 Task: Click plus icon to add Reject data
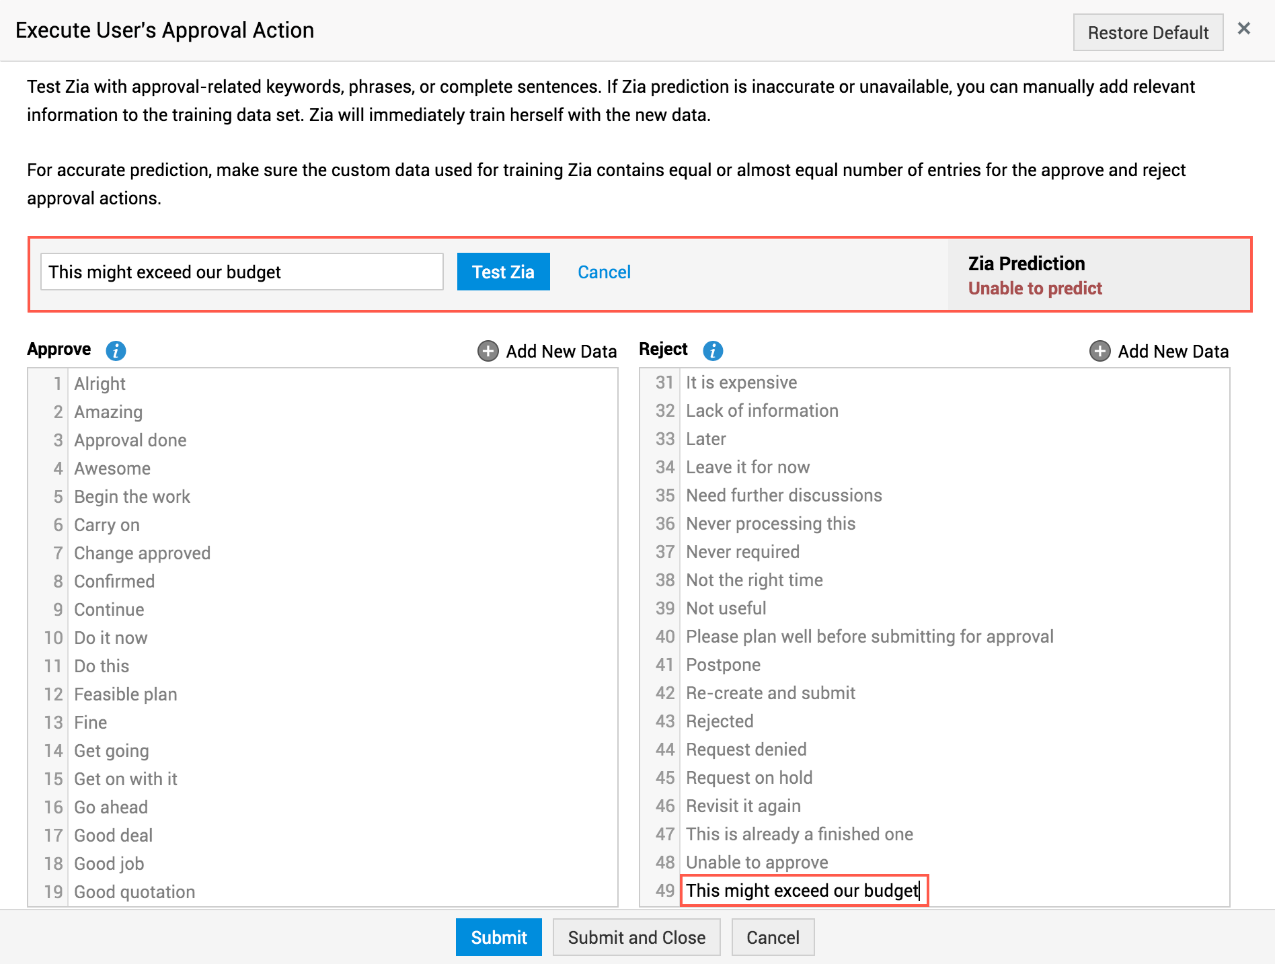[x=1099, y=351]
